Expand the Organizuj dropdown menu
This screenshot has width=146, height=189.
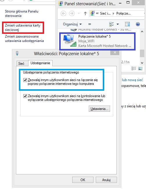tap(72, 24)
